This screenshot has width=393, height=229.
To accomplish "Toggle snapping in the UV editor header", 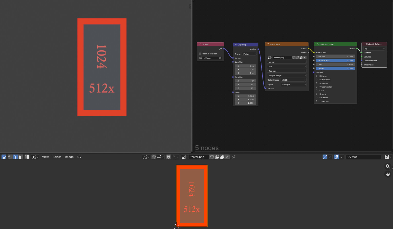I will (154, 157).
